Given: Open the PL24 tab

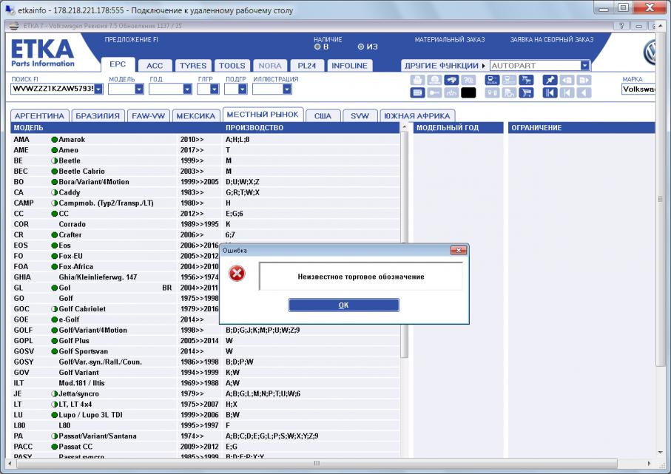Looking at the screenshot, I should [x=307, y=66].
